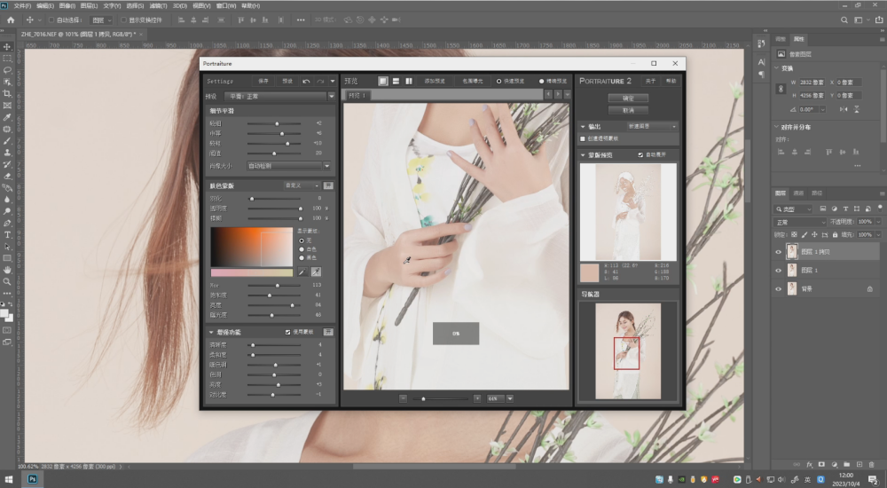Click the undo arrow in Portraiture settings
Image resolution: width=887 pixels, height=488 pixels.
coord(307,81)
